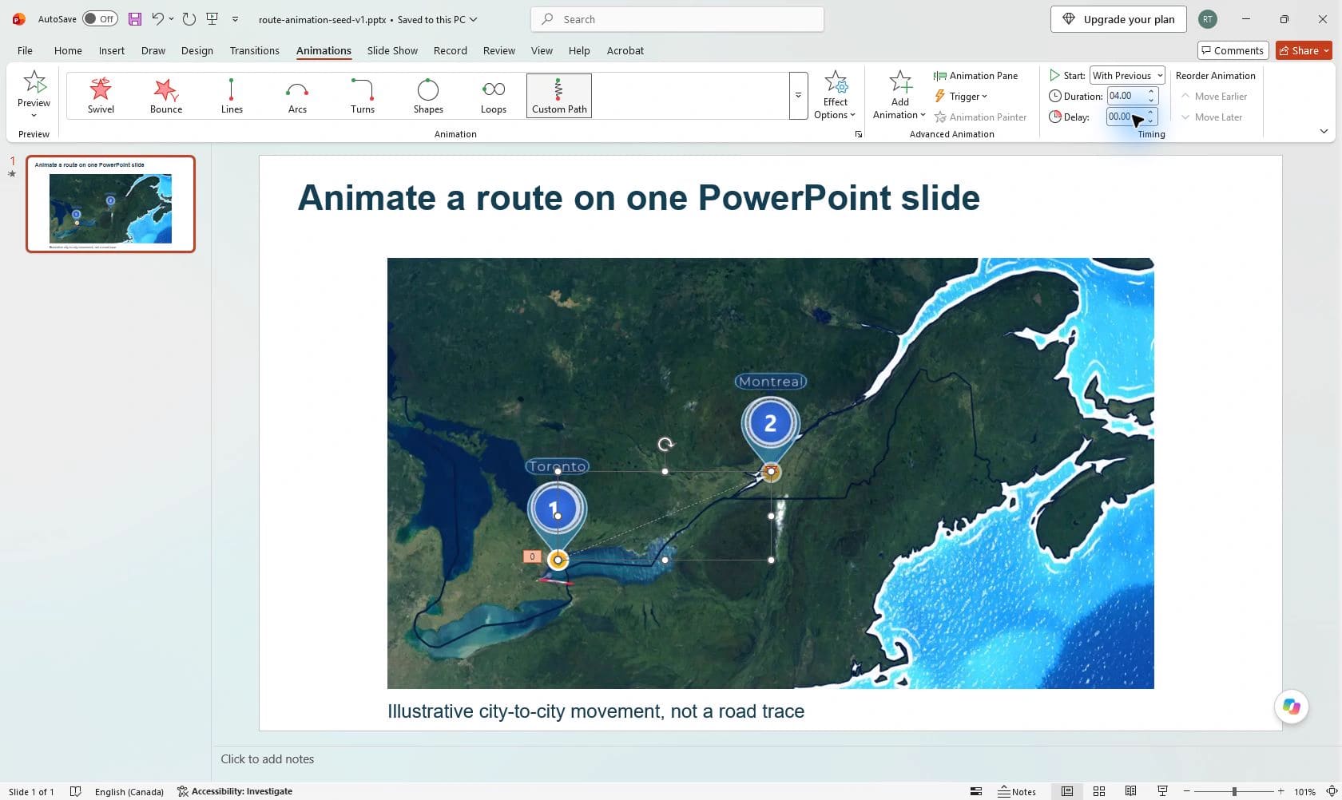Open the Add Animation dropdown

point(899,95)
